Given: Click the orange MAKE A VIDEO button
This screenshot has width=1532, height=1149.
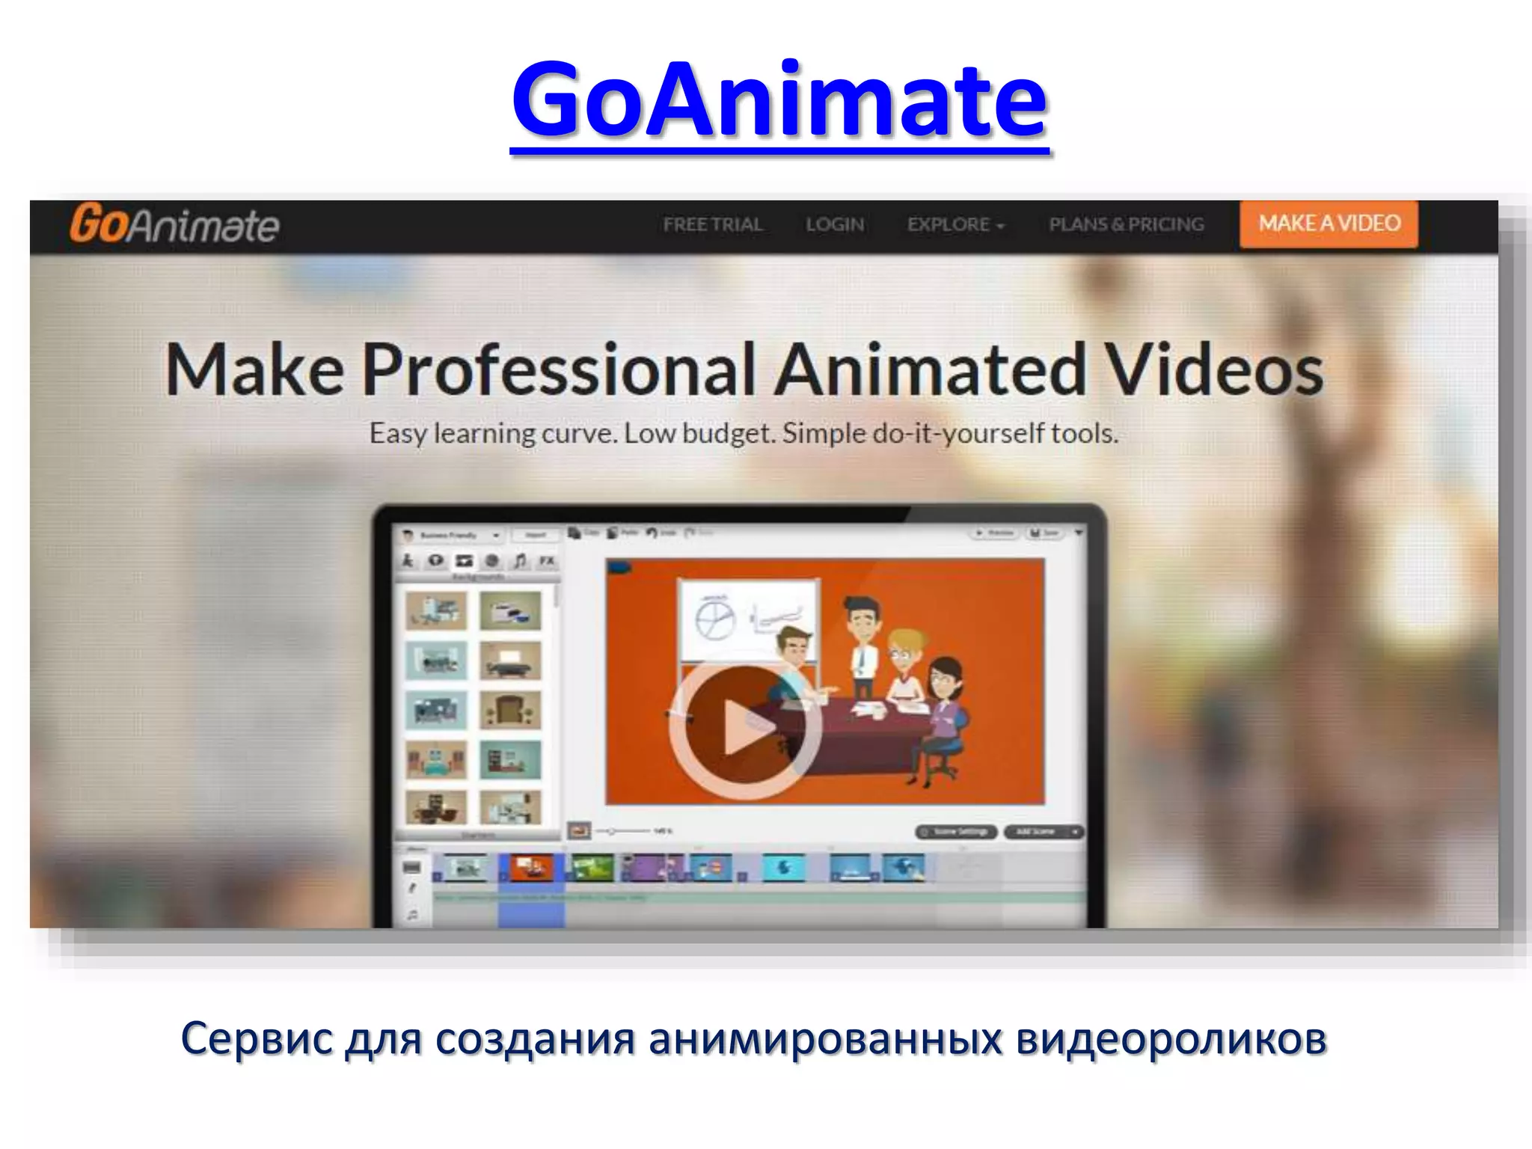Looking at the screenshot, I should (1329, 224).
